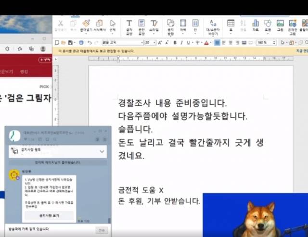Click the New Document icon in quick toolbar

[57, 42]
